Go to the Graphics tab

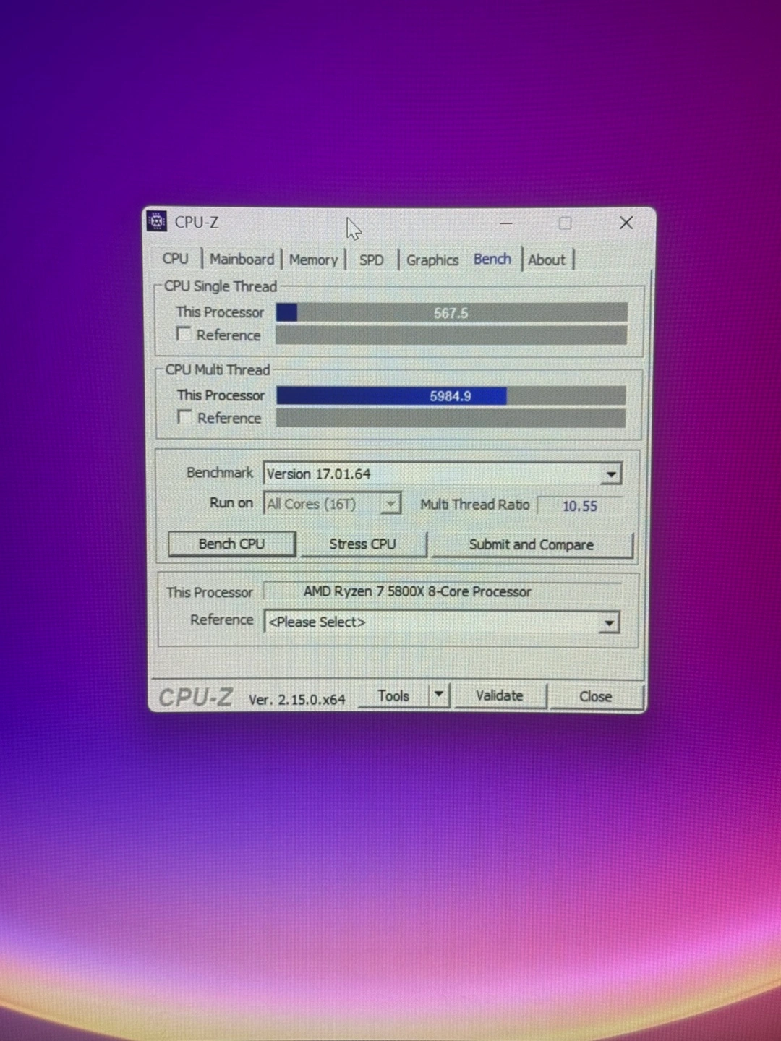click(432, 260)
